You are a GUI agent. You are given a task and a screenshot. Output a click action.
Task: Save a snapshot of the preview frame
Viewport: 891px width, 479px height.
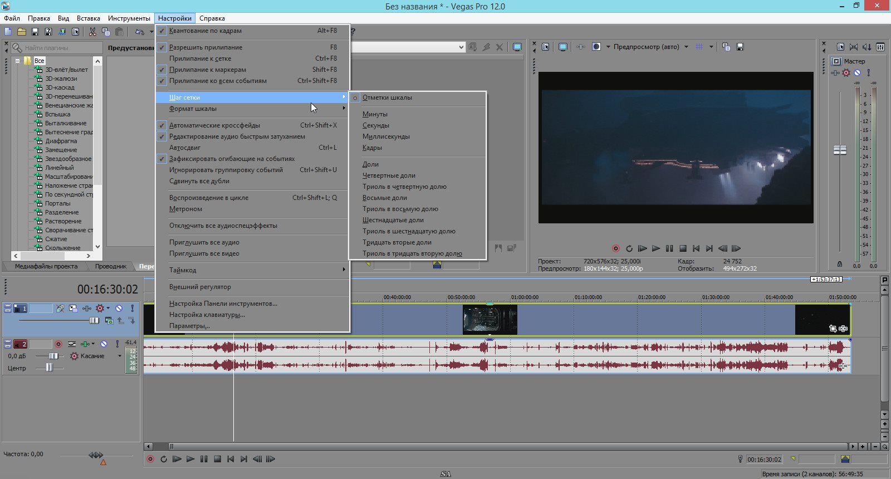[740, 47]
